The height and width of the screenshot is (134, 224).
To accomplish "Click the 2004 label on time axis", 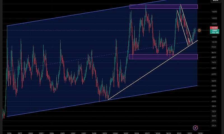I will point(115,133).
